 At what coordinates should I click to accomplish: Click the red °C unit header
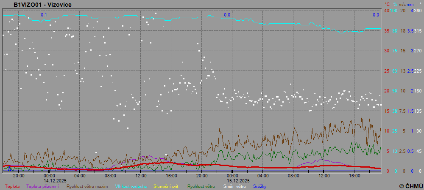387,4
